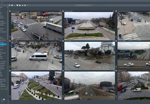Click the save disk icon in the toolbar
150x104 pixels.
tap(25, 5)
